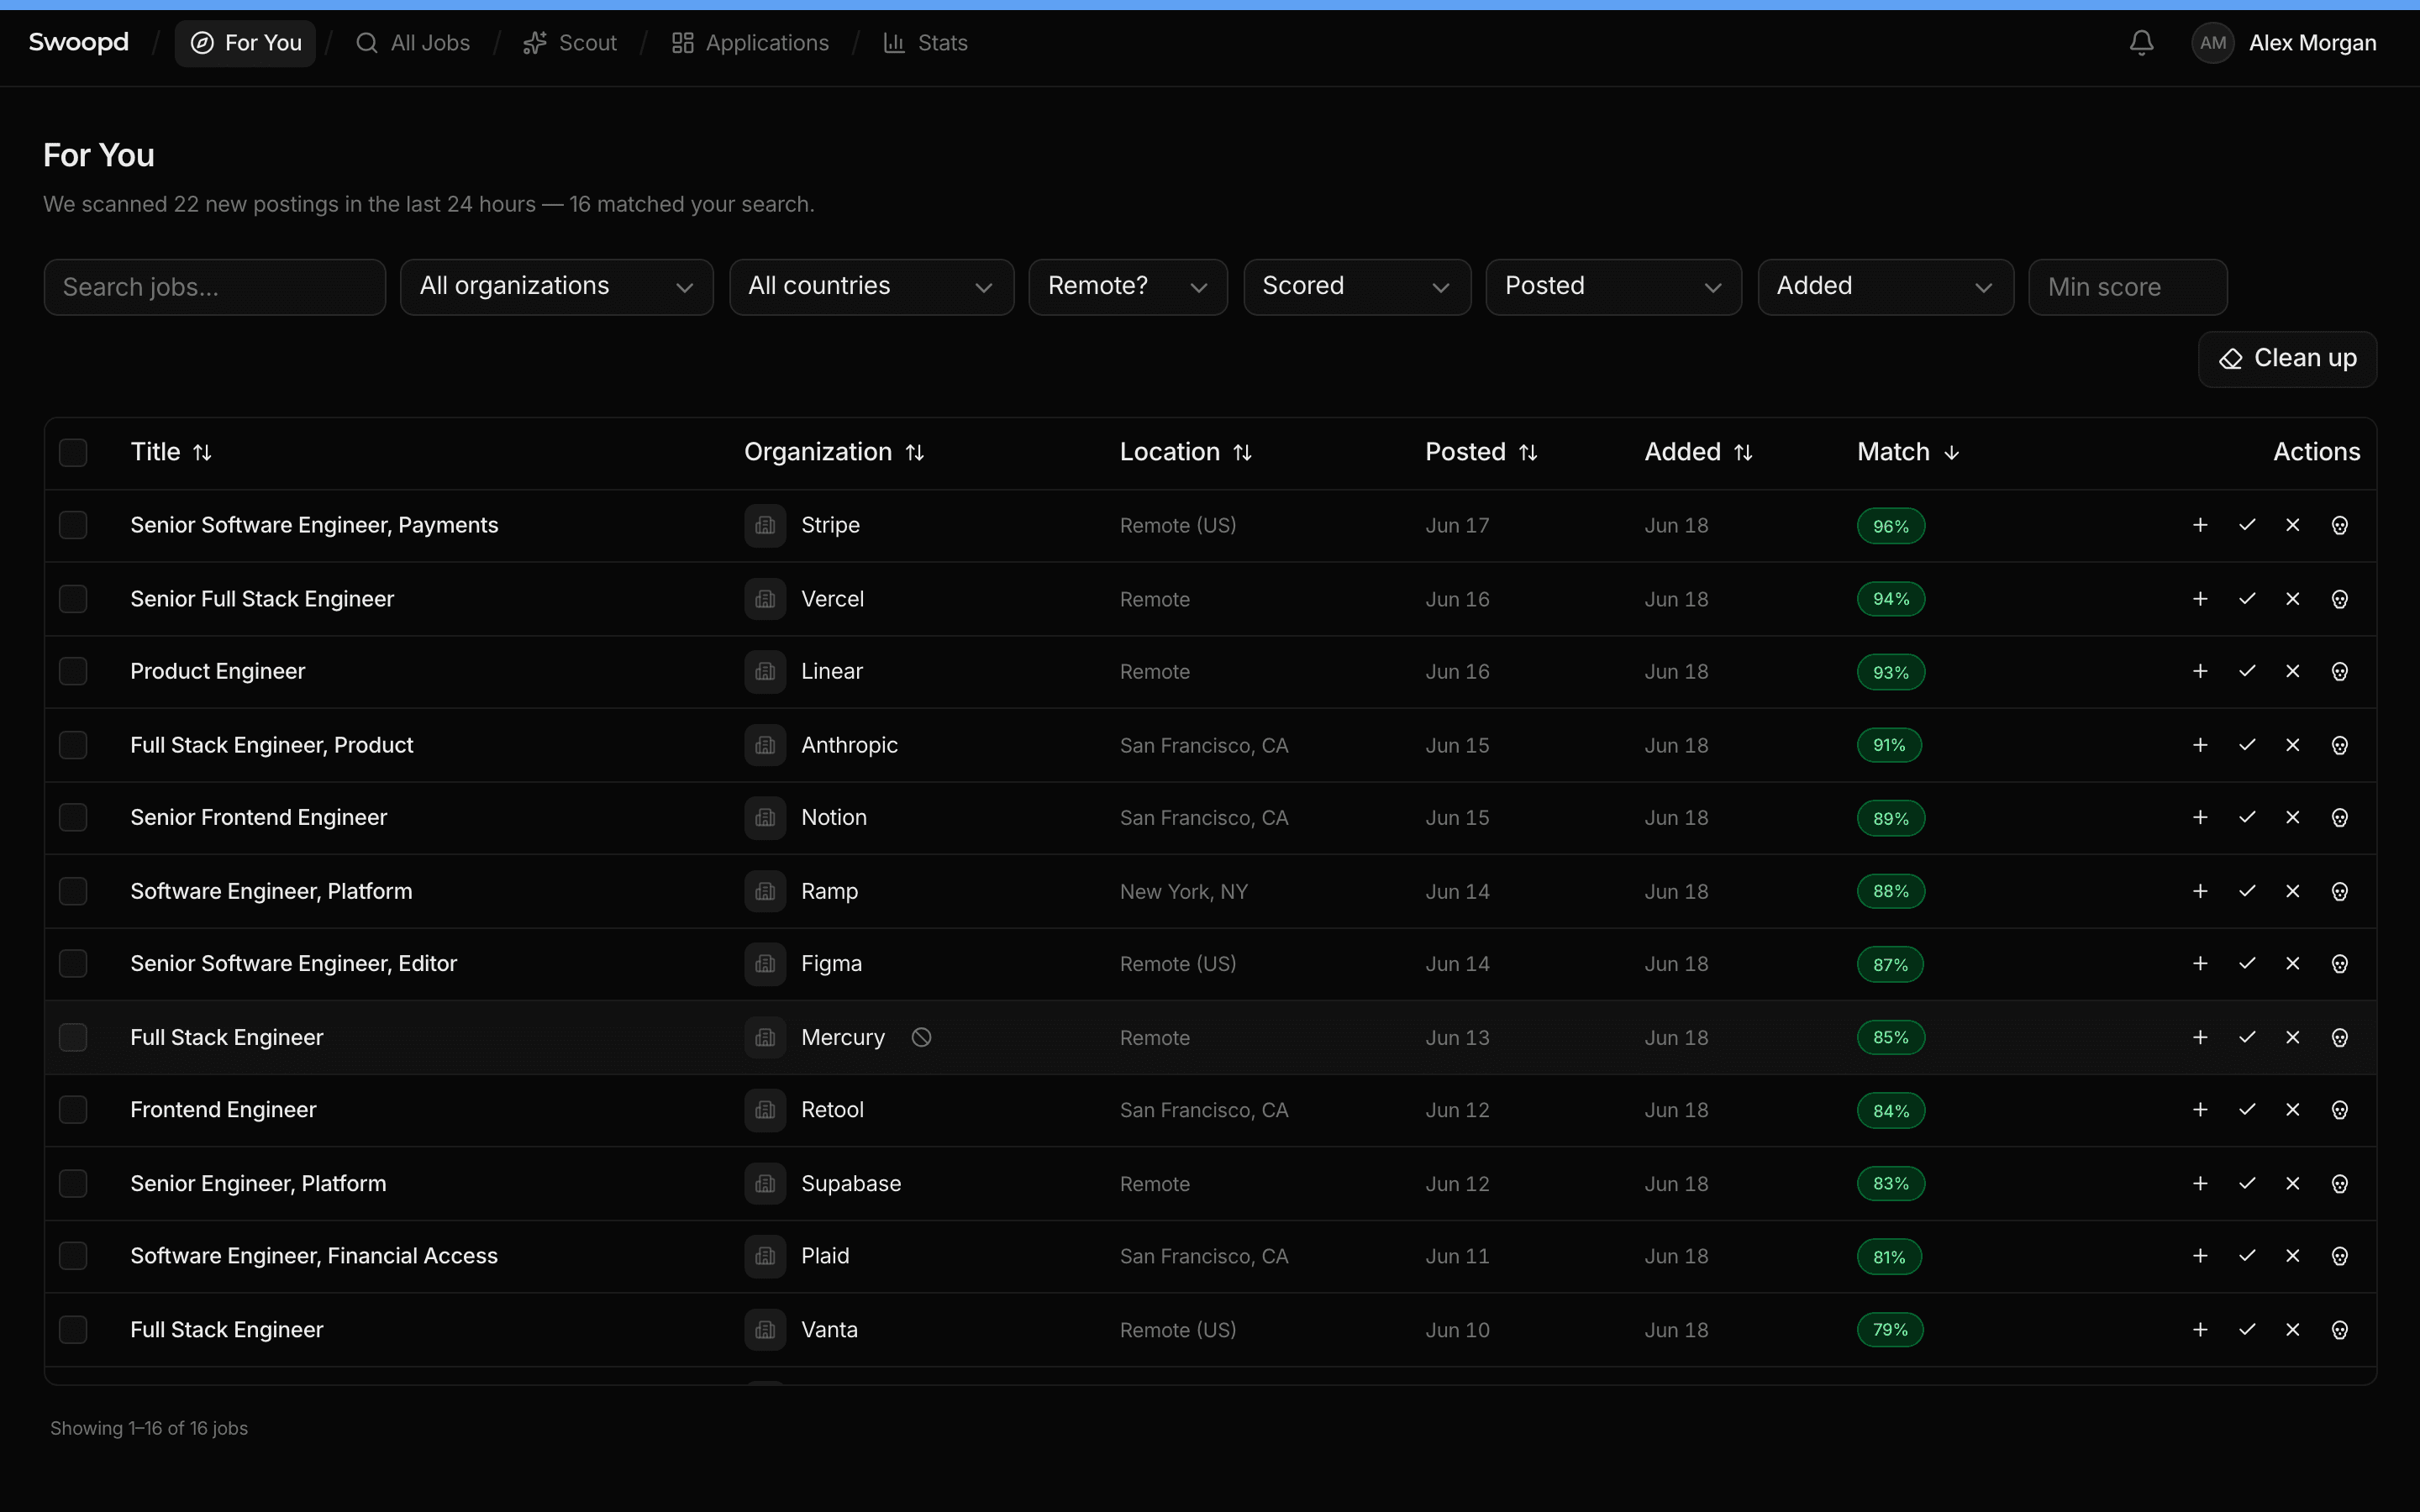Open the Senior Engineer, Platform job
Image resolution: width=2420 pixels, height=1512 pixels.
[258, 1183]
